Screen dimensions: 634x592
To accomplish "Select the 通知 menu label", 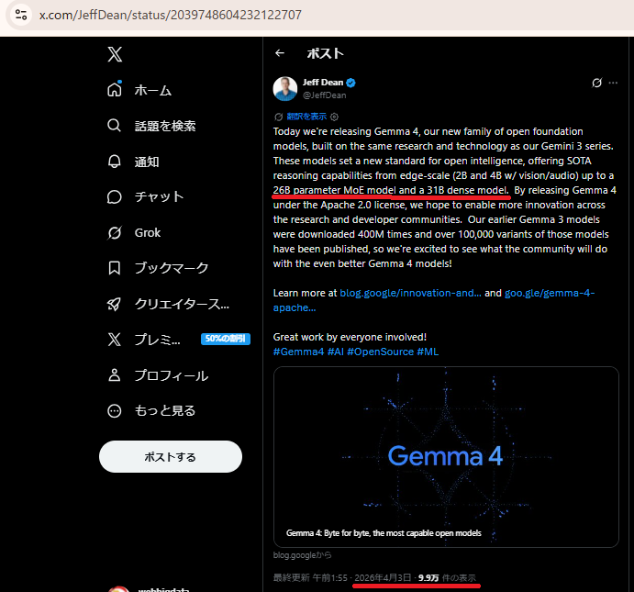I will [x=147, y=162].
